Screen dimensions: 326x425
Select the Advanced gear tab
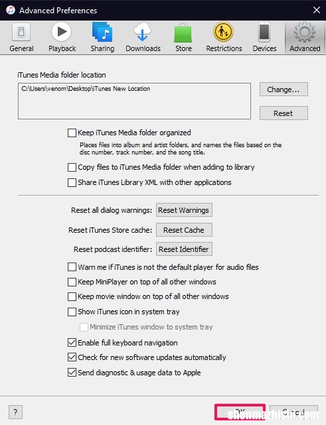305,37
